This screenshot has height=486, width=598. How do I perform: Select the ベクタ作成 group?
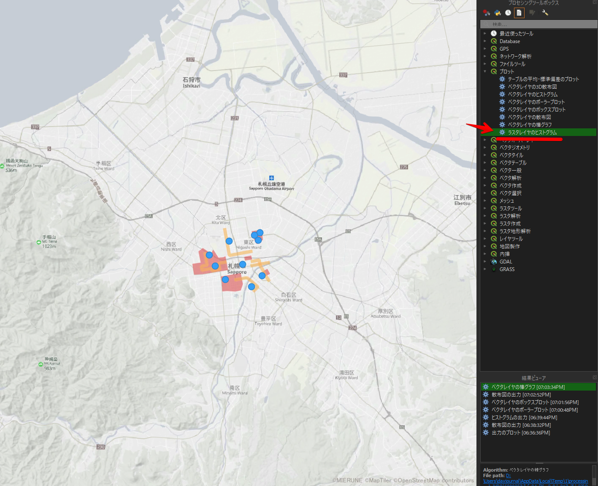[x=510, y=185]
